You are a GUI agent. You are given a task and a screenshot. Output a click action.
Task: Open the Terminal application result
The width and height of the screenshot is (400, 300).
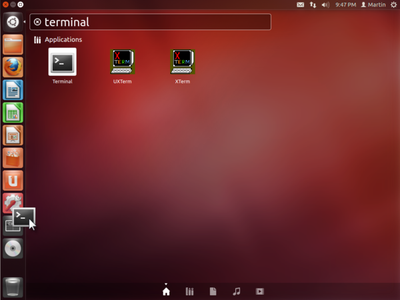point(62,62)
